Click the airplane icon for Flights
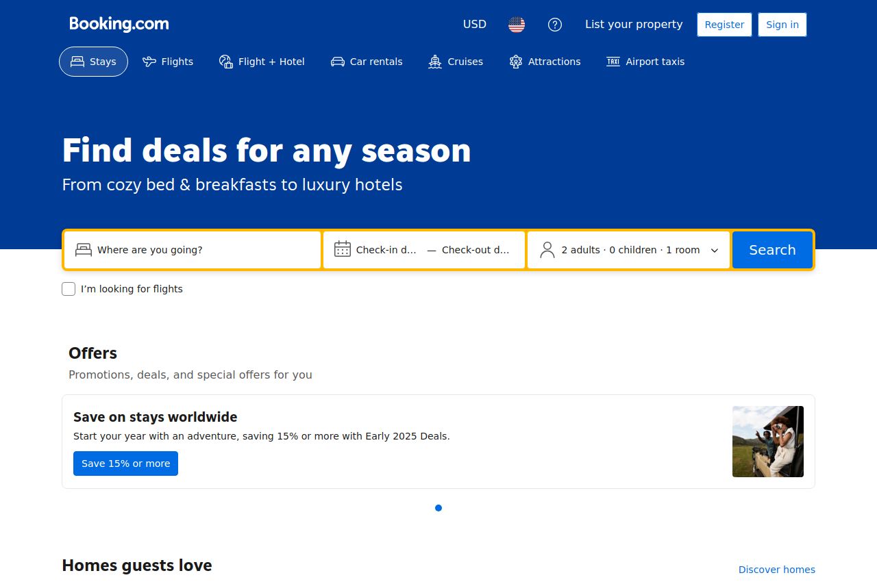This screenshot has width=877, height=584. coord(149,62)
